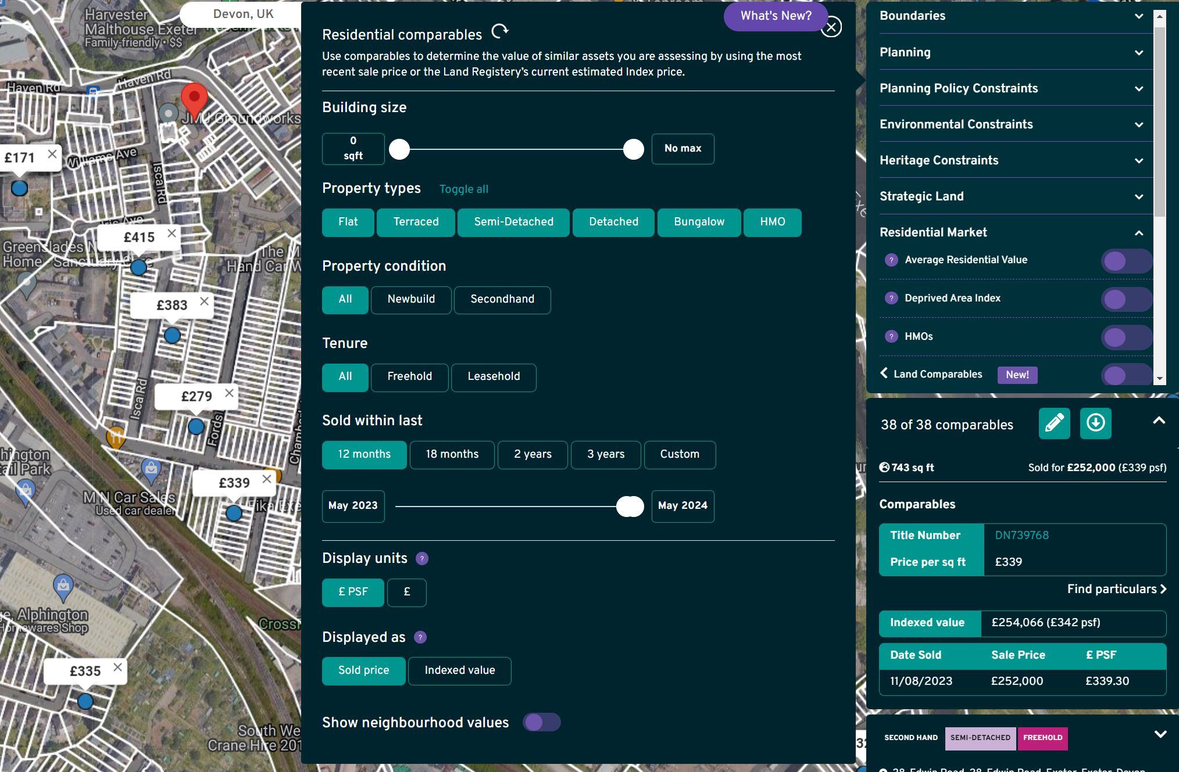Collapse the Residential Market section
Image resolution: width=1179 pixels, height=772 pixels.
(x=1138, y=232)
